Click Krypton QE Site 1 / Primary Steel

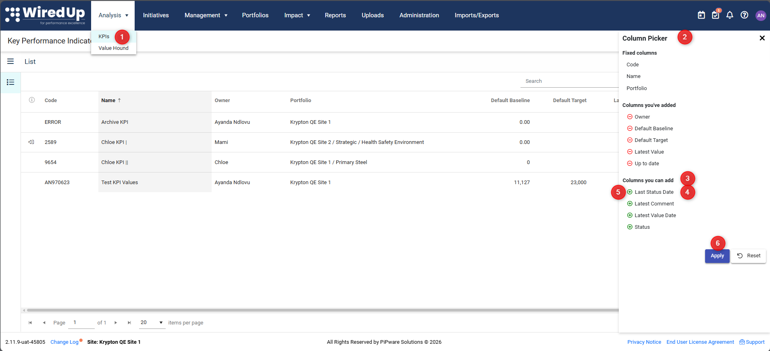pos(329,162)
